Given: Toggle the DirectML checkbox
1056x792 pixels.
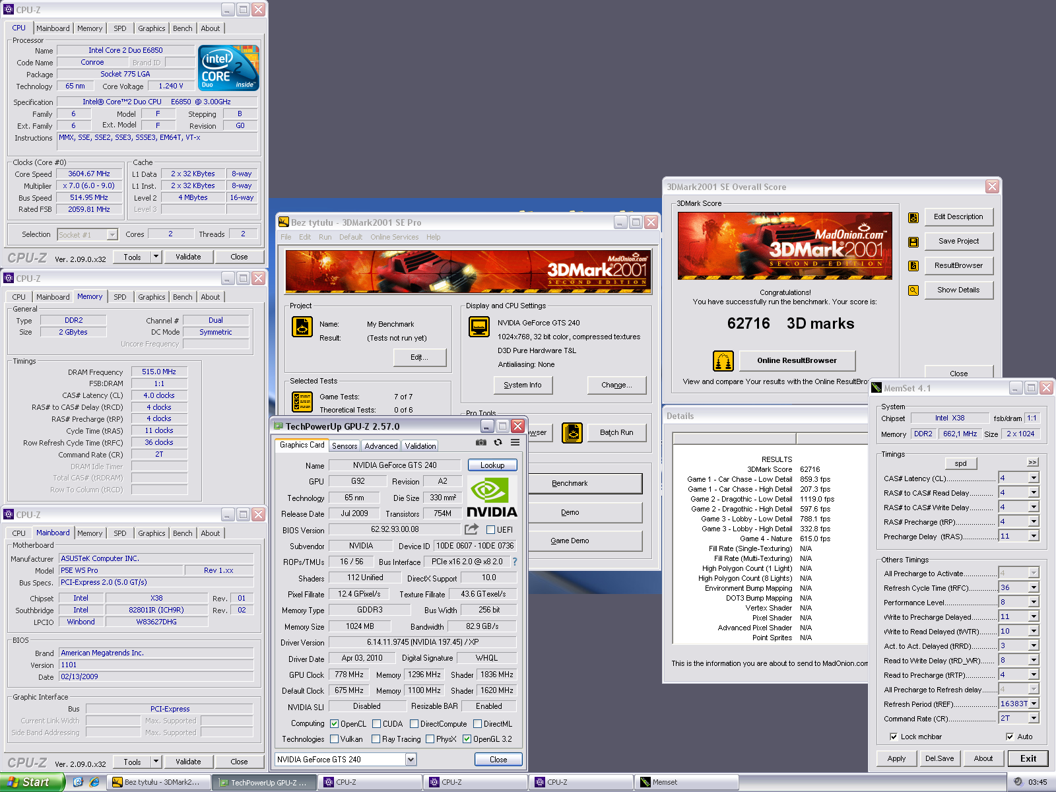Looking at the screenshot, I should coord(477,724).
